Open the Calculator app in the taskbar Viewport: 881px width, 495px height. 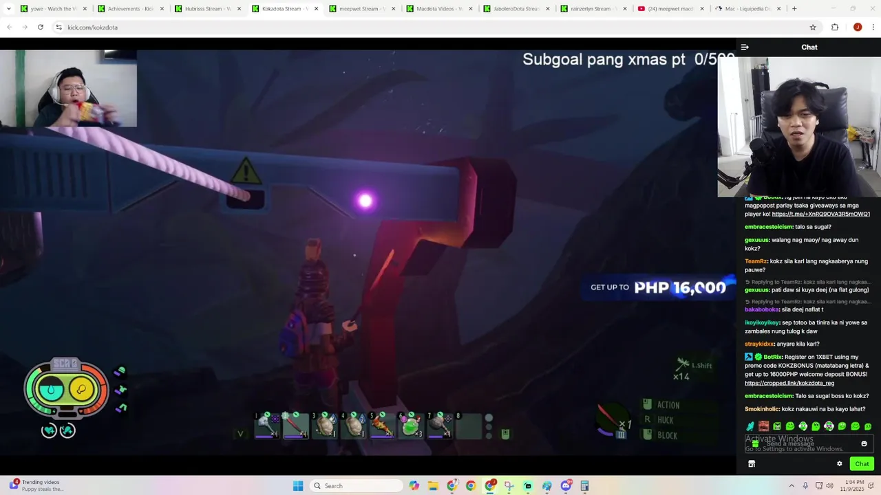584,486
